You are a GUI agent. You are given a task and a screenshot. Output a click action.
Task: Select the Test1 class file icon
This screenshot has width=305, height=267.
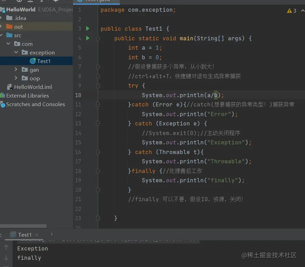click(33, 61)
